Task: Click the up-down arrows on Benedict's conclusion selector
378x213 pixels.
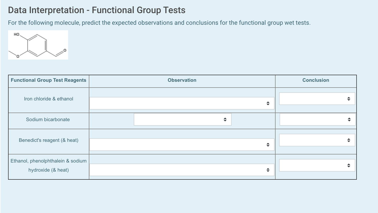Action: tap(349, 140)
